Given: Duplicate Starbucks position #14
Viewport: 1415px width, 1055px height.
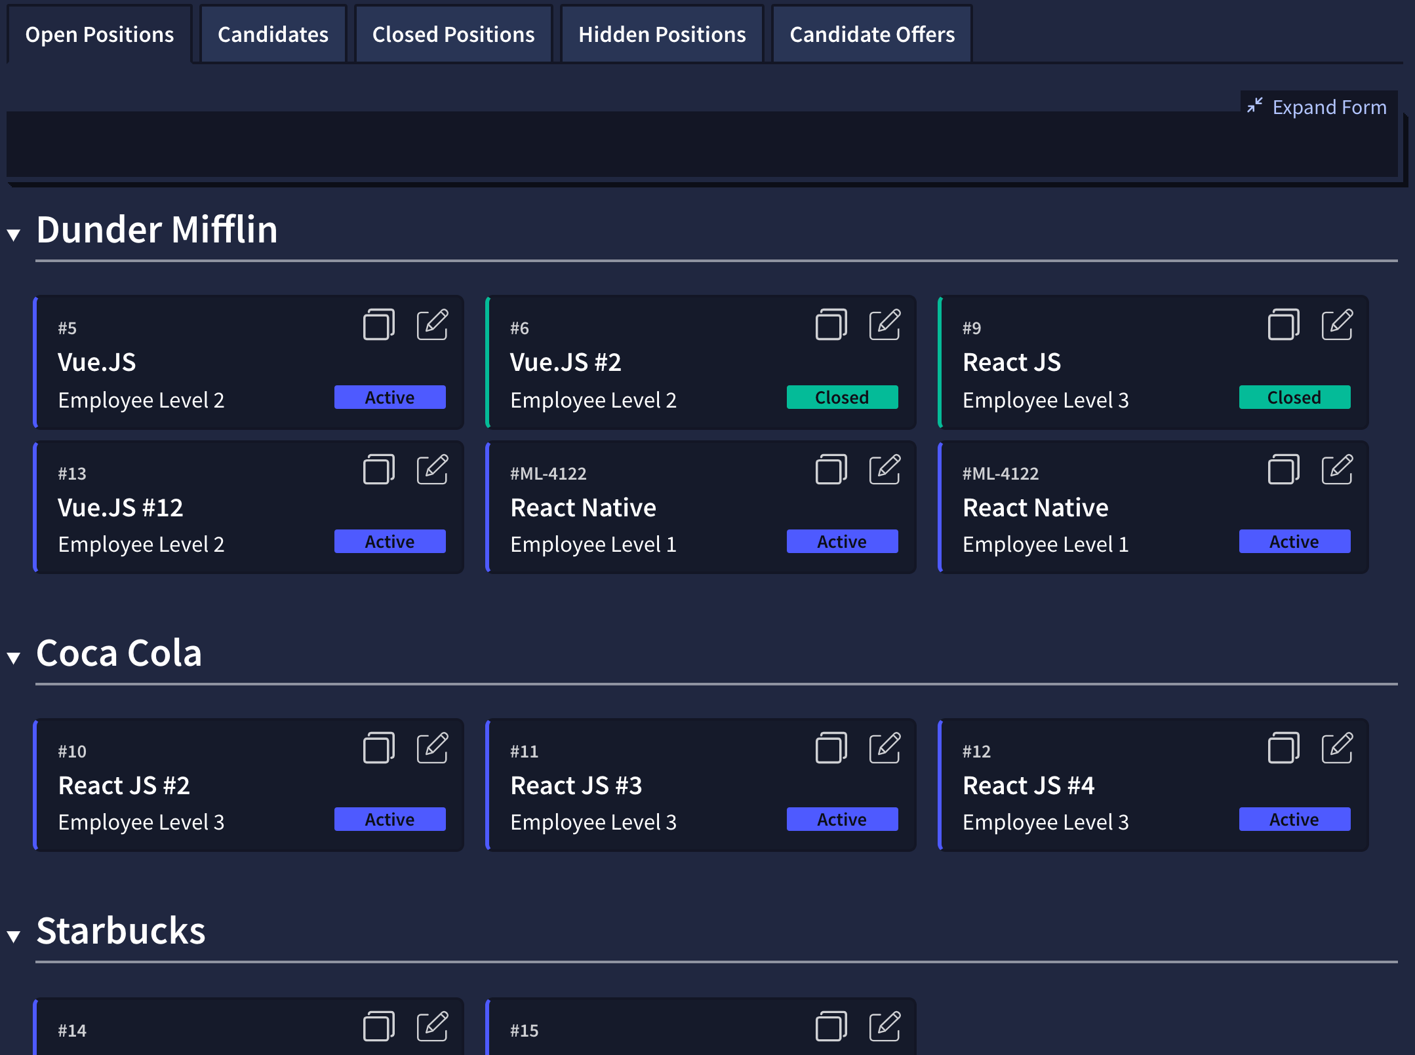Looking at the screenshot, I should tap(379, 1026).
